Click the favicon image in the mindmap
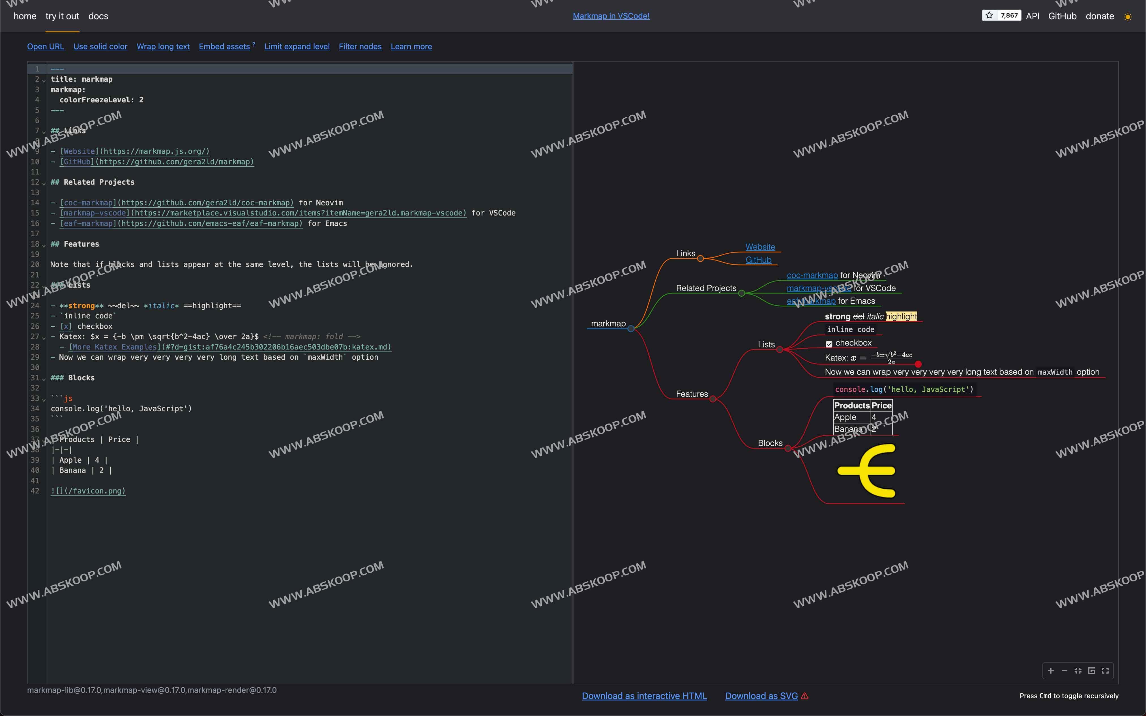The width and height of the screenshot is (1146, 716). [866, 470]
